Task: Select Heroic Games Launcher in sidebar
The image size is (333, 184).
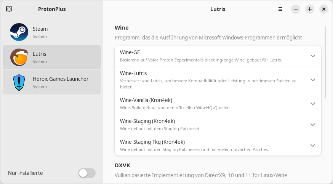Action: pyautogui.click(x=52, y=82)
